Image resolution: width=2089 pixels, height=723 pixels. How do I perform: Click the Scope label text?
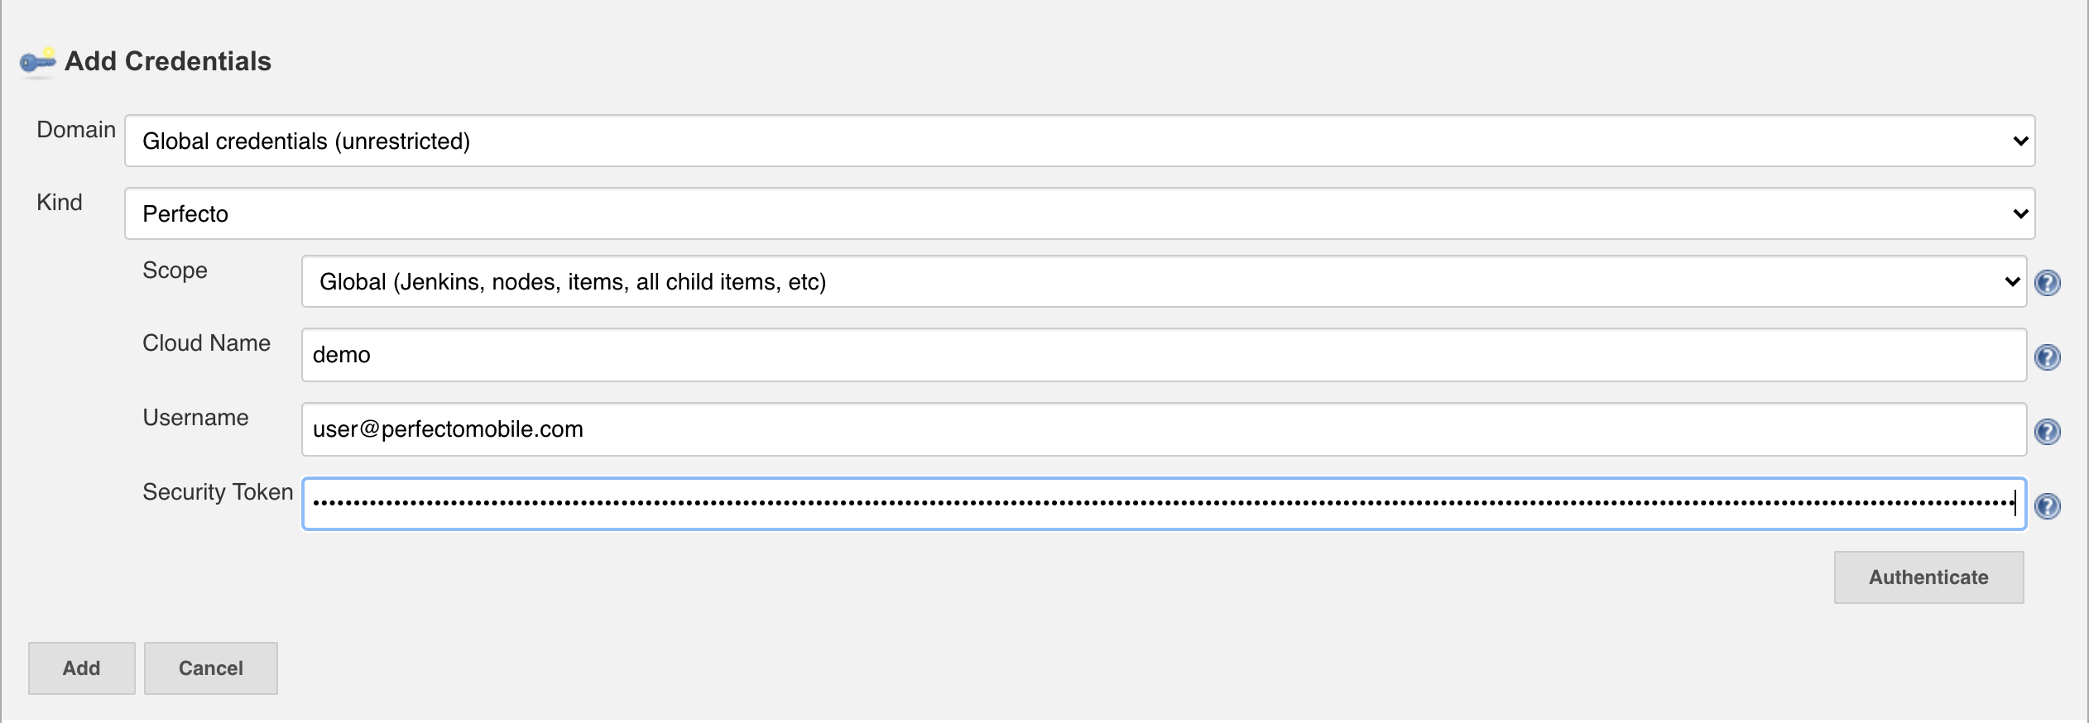(175, 271)
